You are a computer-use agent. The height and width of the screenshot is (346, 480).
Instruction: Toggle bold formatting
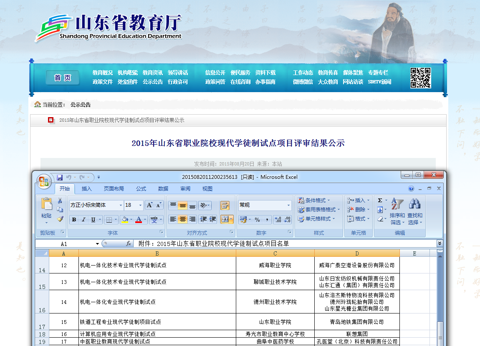74,220
